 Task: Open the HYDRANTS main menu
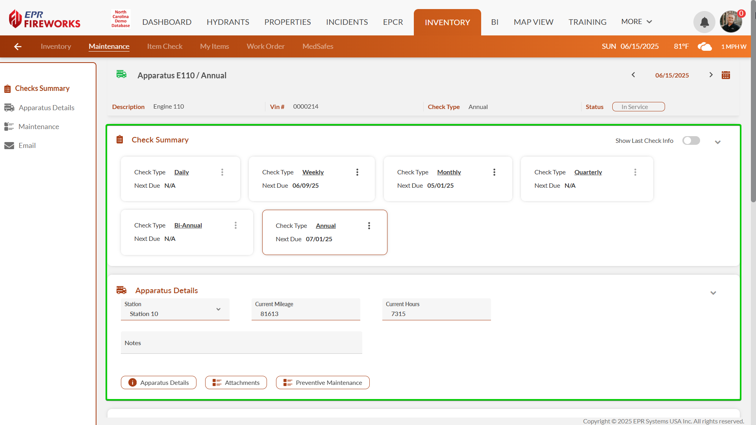[x=228, y=22]
